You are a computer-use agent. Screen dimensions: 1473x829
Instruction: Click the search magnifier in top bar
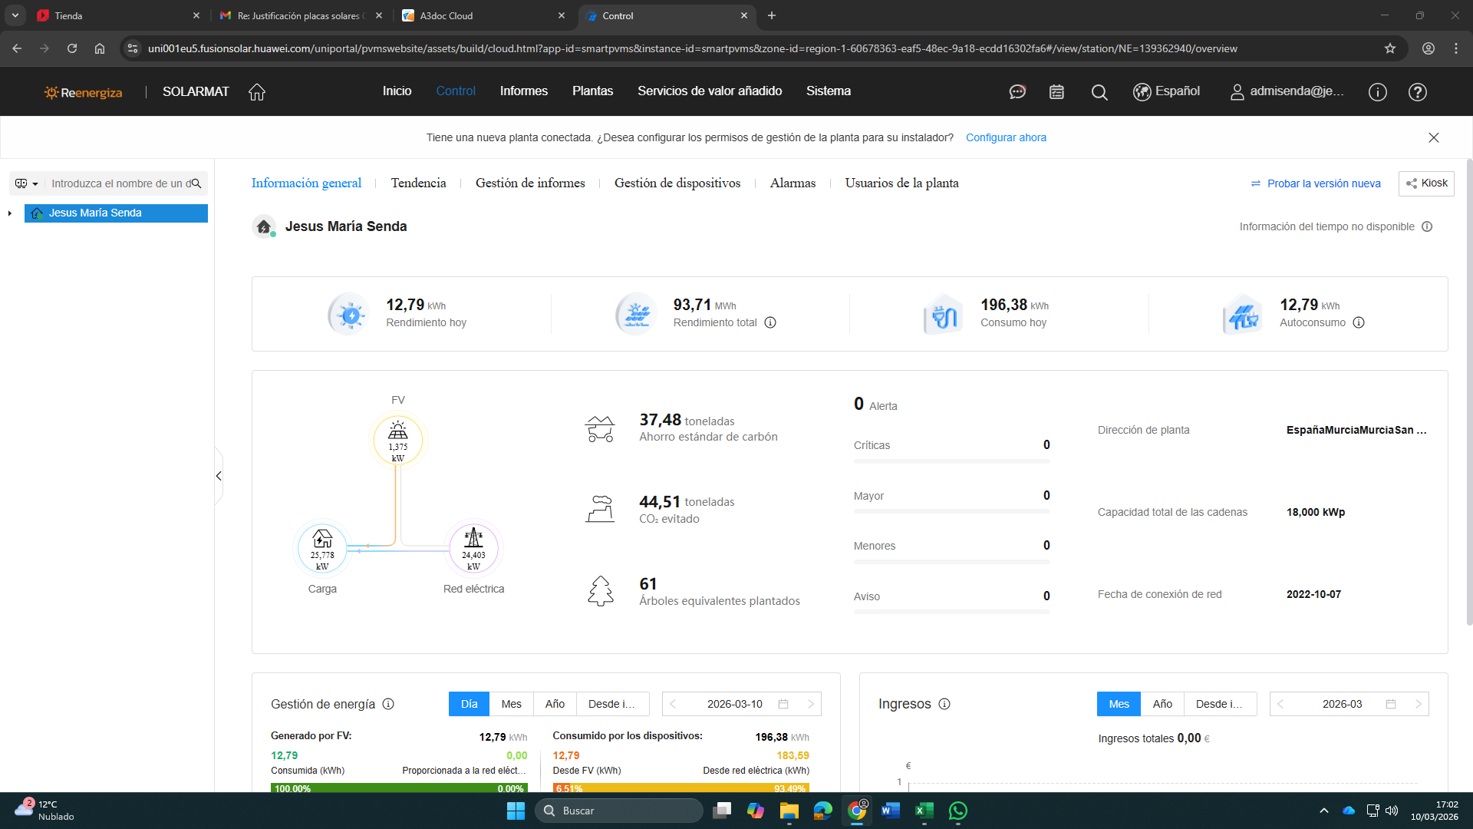pos(1099,92)
